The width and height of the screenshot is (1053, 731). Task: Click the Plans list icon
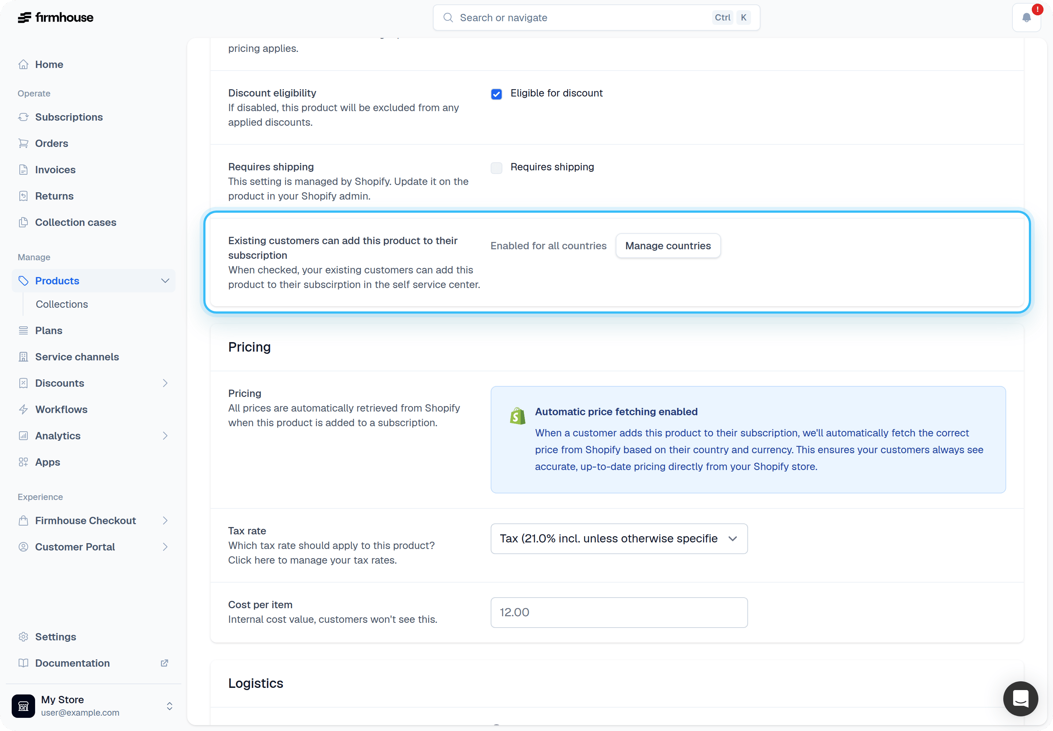(x=23, y=331)
